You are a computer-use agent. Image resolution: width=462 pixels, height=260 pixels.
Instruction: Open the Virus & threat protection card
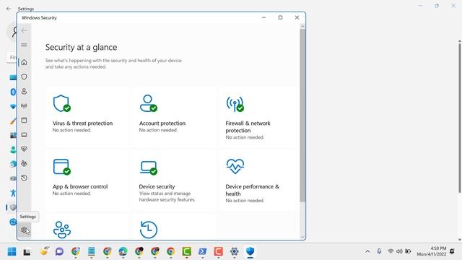pos(87,117)
